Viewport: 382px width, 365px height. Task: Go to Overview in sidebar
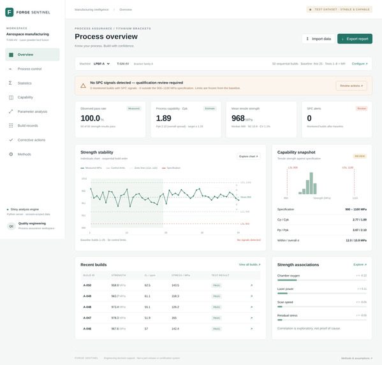pyautogui.click(x=33, y=55)
